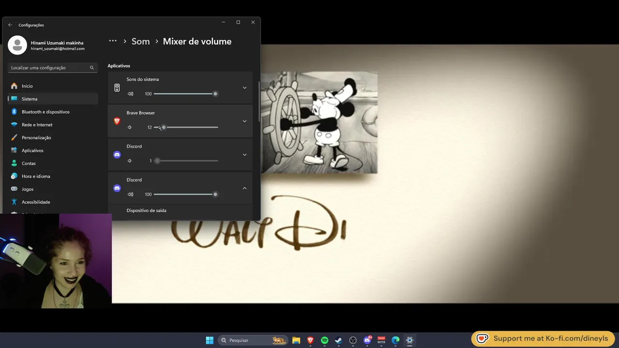
Task: Click the Steamboat Willie thumbnail image
Action: (x=319, y=123)
